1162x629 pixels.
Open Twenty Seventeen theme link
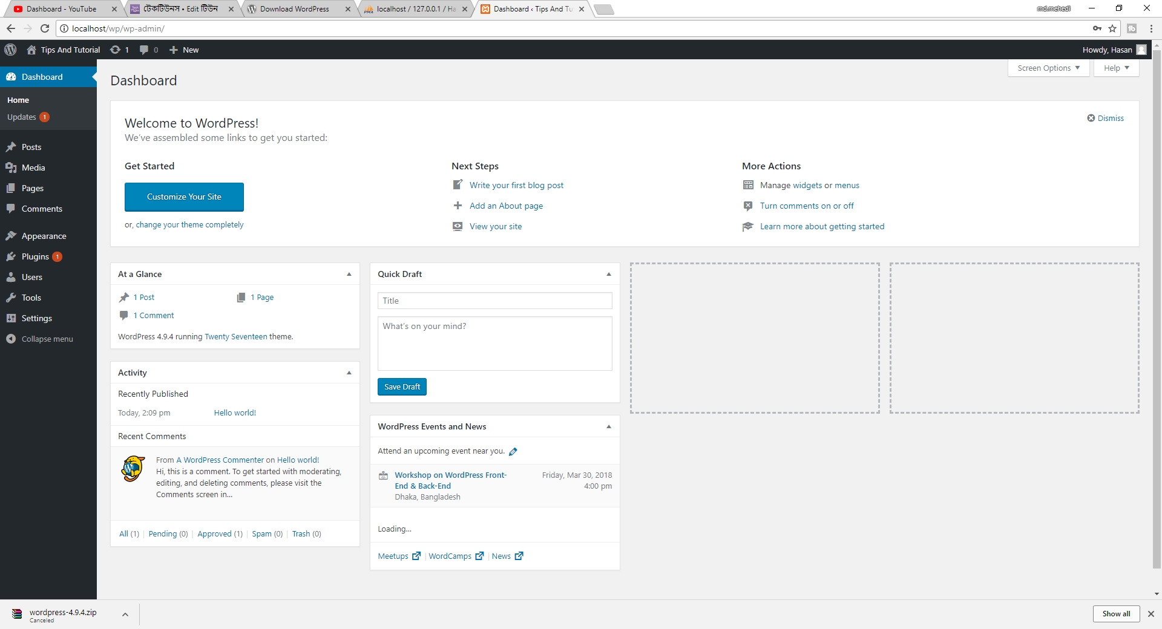coord(235,336)
